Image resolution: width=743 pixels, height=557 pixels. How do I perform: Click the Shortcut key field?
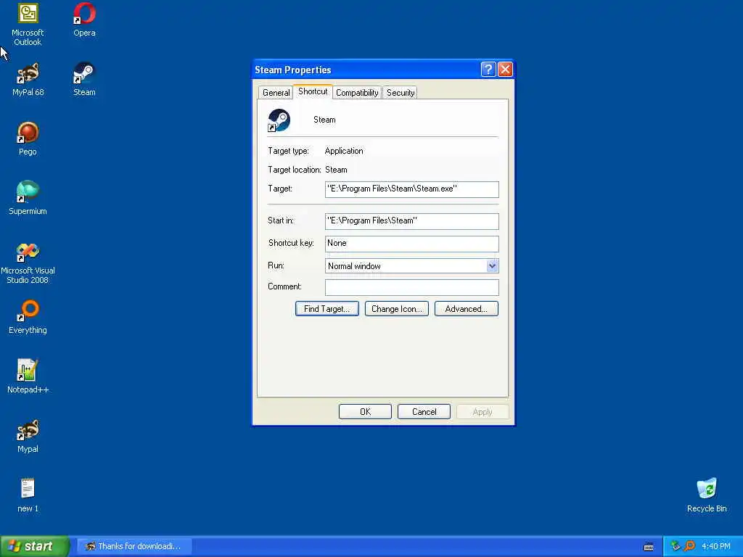point(412,244)
